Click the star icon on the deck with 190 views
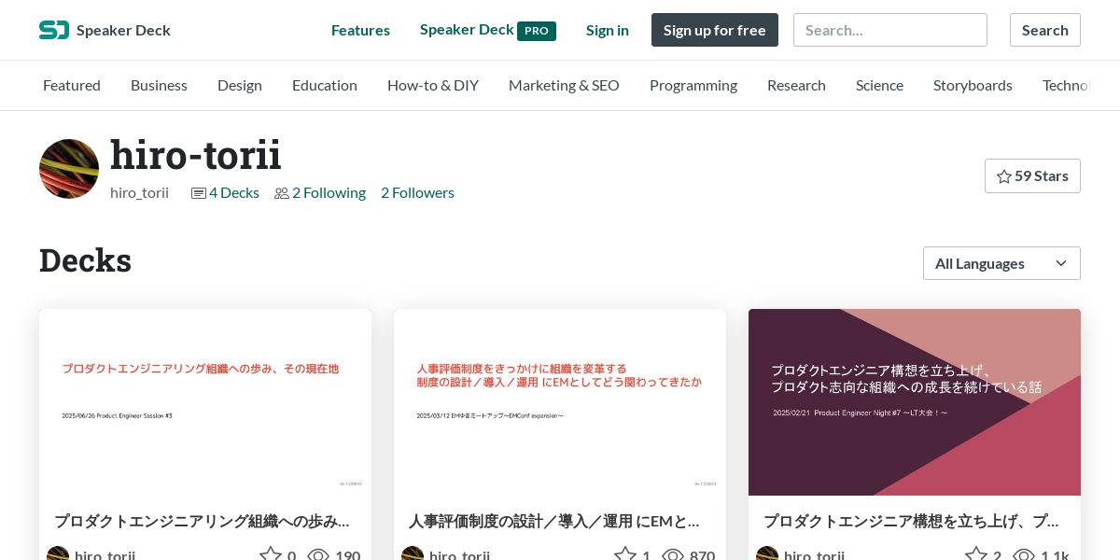This screenshot has width=1120, height=560. click(271, 554)
